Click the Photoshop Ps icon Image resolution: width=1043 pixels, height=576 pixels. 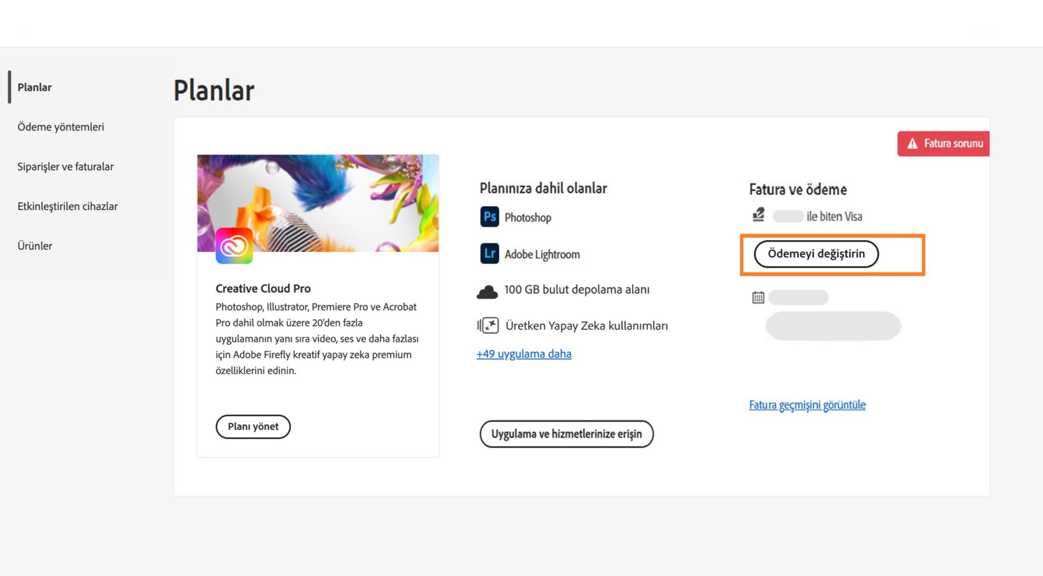[x=489, y=217]
